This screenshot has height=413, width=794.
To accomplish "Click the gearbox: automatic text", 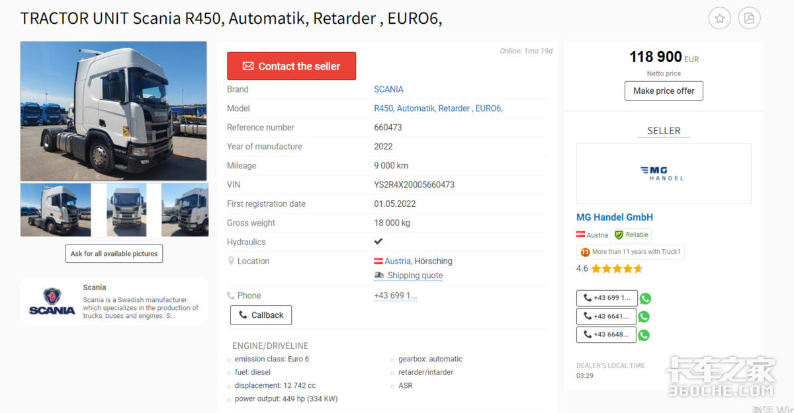I will tap(430, 359).
